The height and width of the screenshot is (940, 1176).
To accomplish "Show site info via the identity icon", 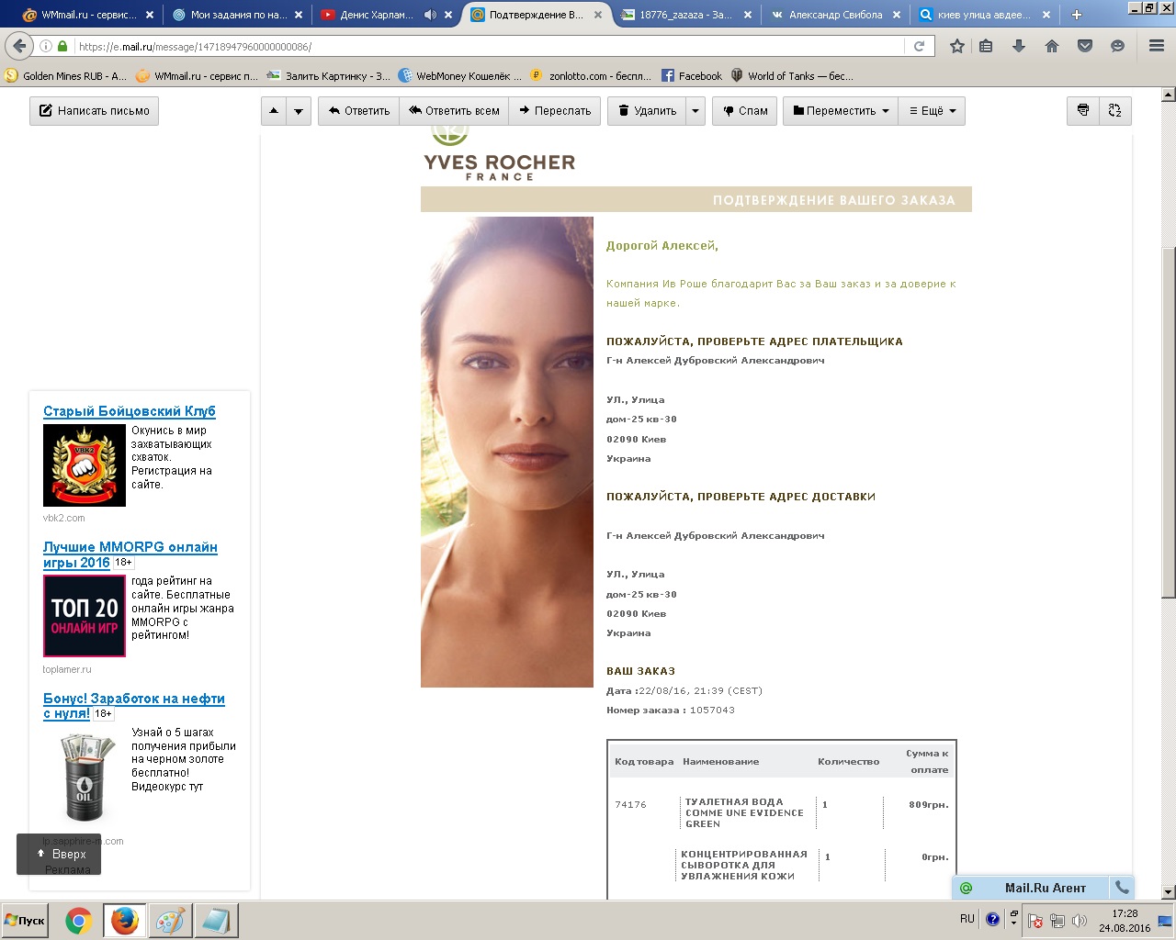I will point(46,46).
